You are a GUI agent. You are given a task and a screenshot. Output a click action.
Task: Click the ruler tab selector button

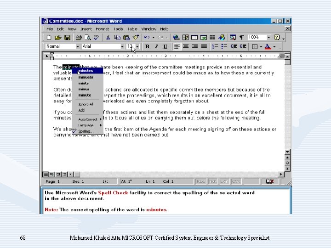pyautogui.click(x=46, y=56)
